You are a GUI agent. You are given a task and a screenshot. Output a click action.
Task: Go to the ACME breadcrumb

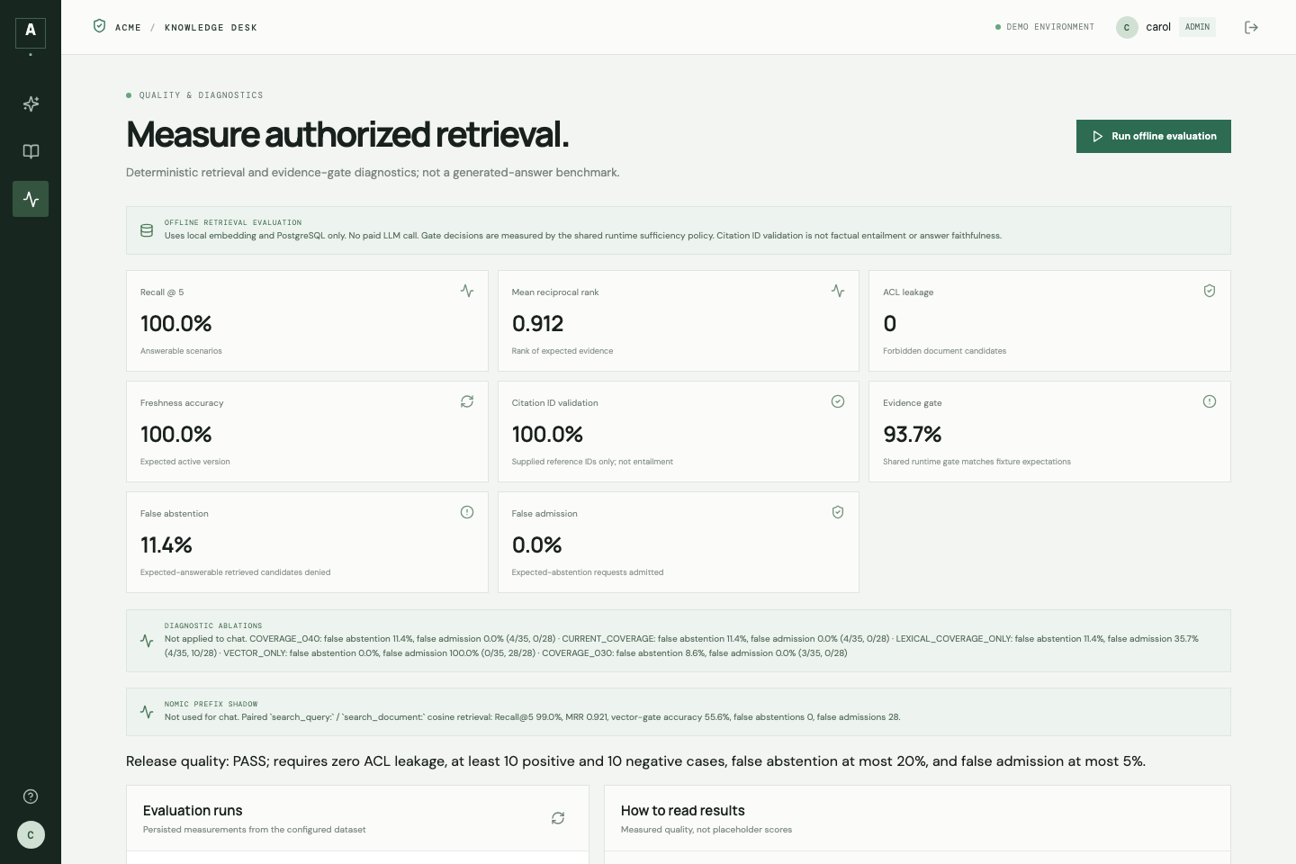(128, 28)
